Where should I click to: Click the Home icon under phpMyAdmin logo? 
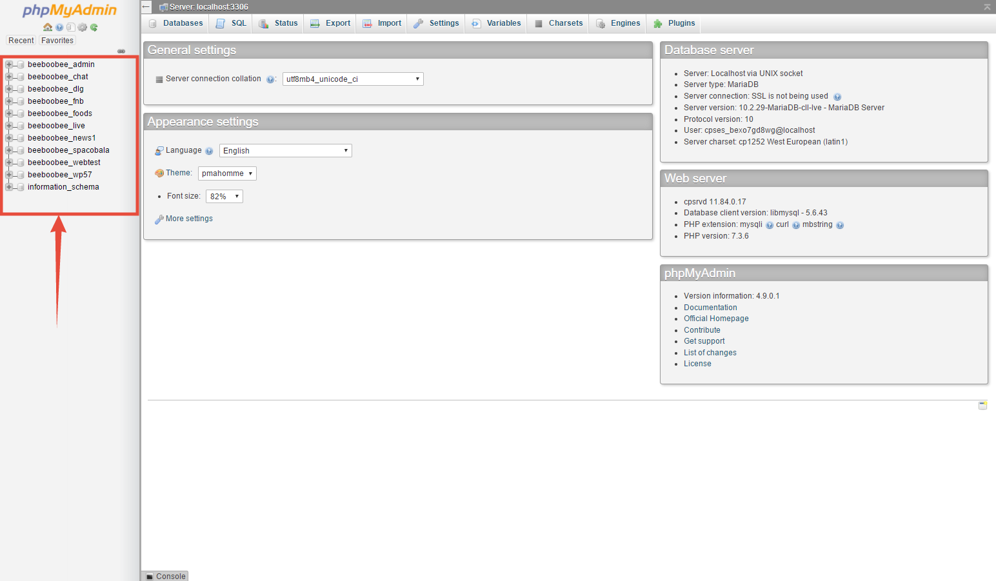click(x=48, y=27)
